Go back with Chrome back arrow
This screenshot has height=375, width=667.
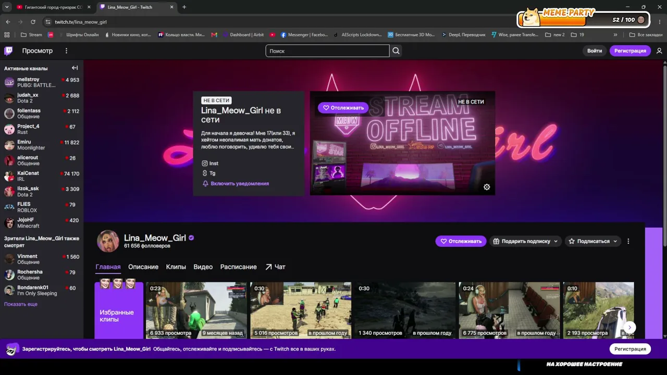coord(8,22)
